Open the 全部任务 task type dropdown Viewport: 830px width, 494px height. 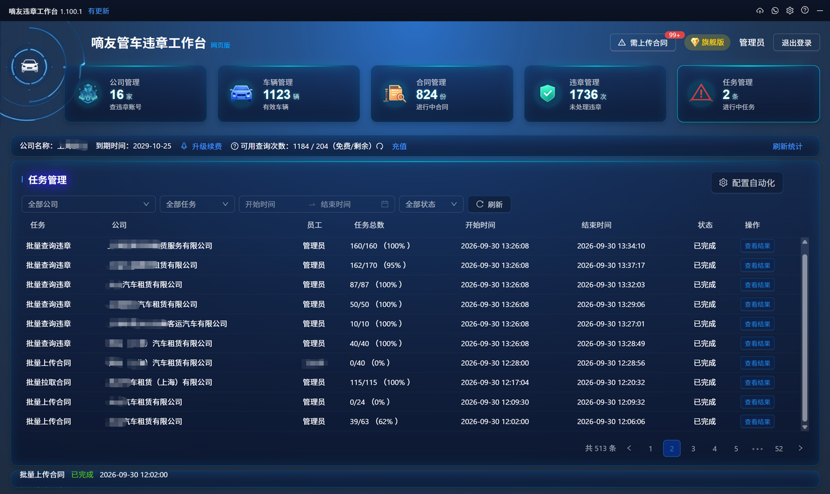(197, 204)
